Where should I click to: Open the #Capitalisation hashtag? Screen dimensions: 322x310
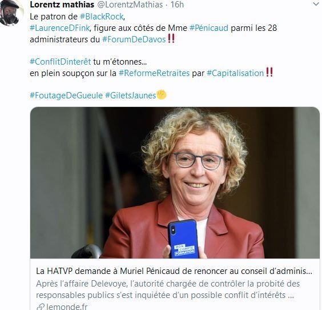coord(235,73)
